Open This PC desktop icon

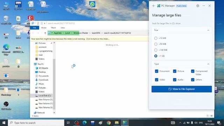[x=6, y=6]
